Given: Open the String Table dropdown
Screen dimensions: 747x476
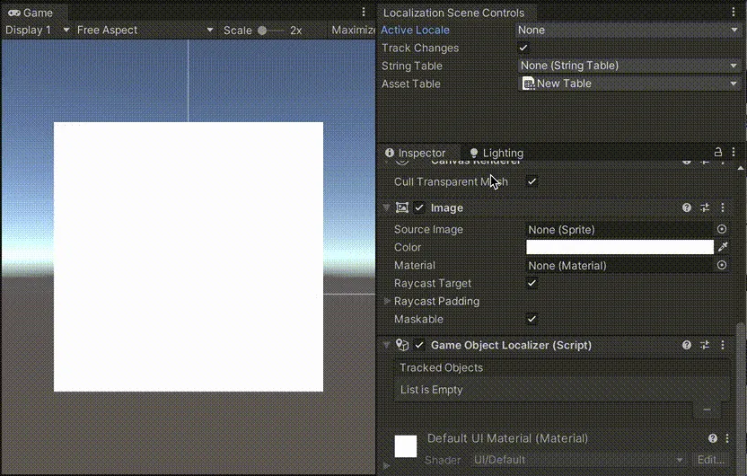Looking at the screenshot, I should [x=628, y=66].
